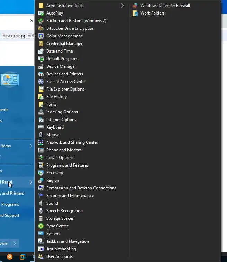227x262 pixels.
Task: Click the Speech Recognition microphone icon
Action: (41, 211)
